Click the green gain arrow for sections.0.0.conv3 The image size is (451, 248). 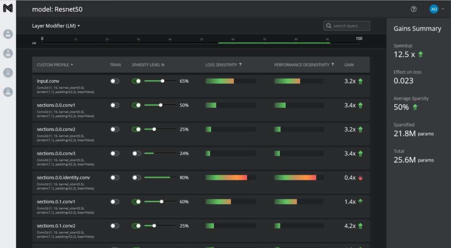(x=360, y=154)
